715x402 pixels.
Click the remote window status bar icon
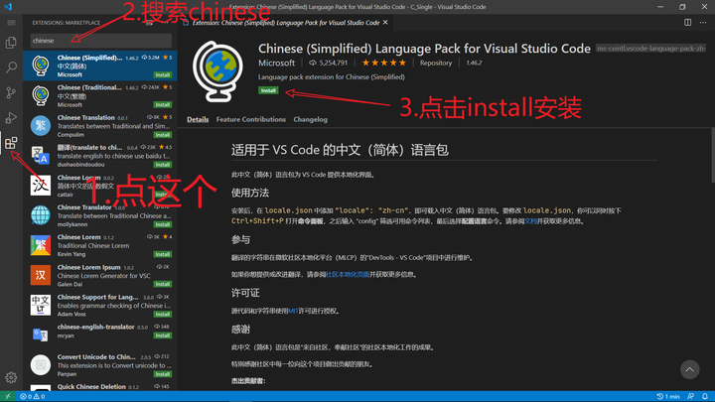pos(7,396)
